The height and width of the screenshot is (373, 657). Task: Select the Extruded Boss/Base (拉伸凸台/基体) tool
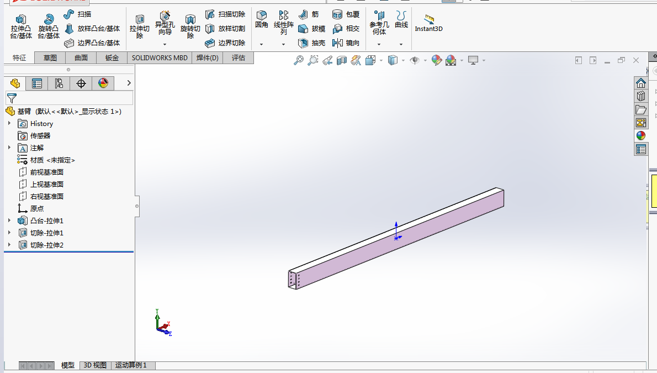[21, 27]
